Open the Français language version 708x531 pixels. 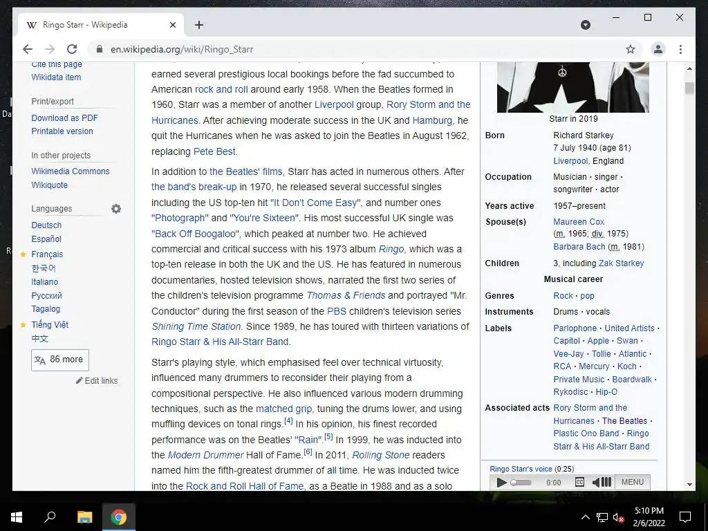47,254
